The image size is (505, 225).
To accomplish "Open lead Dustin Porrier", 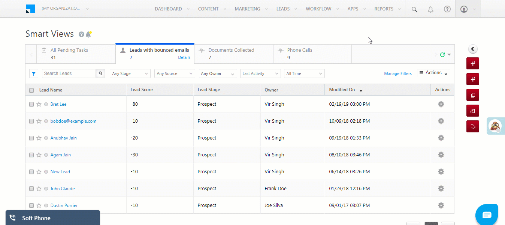I will point(64,205).
